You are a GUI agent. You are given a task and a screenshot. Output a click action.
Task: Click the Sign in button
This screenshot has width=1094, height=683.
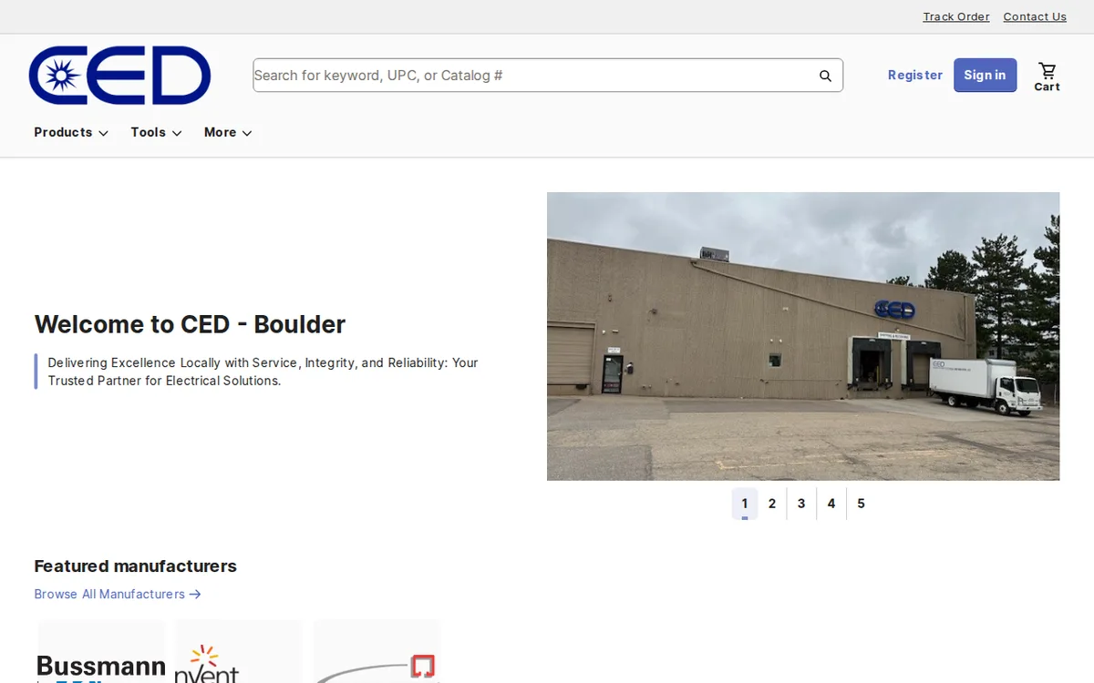point(985,76)
